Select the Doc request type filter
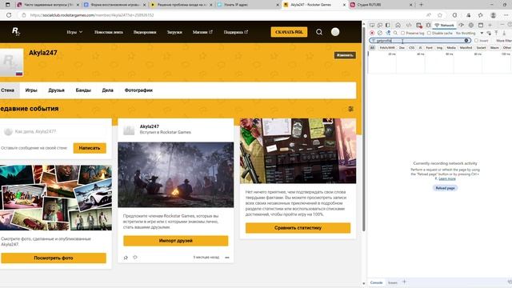This screenshot has width=512, height=288. pos(402,48)
